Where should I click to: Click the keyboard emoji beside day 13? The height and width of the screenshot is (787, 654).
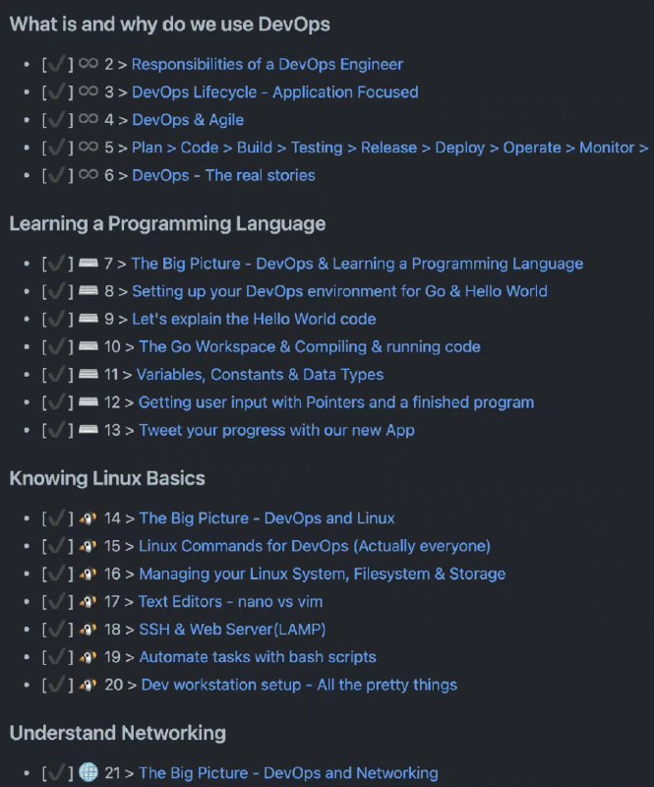click(89, 431)
